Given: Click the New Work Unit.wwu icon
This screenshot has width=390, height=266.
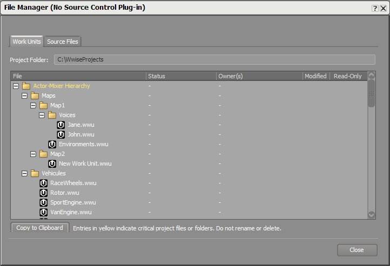Looking at the screenshot, I should 52,163.
